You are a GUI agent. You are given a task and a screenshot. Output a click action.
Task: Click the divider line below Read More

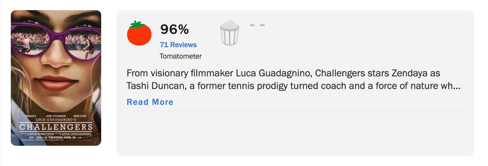(295, 111)
